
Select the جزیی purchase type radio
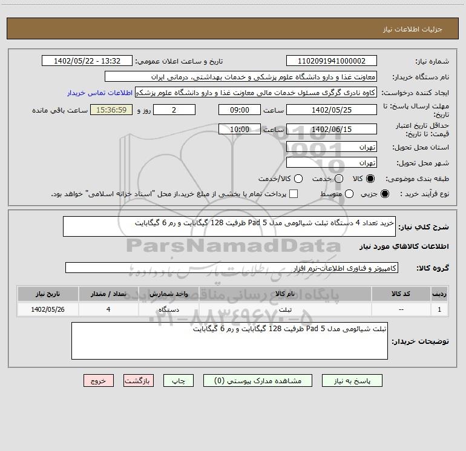coord(384,194)
